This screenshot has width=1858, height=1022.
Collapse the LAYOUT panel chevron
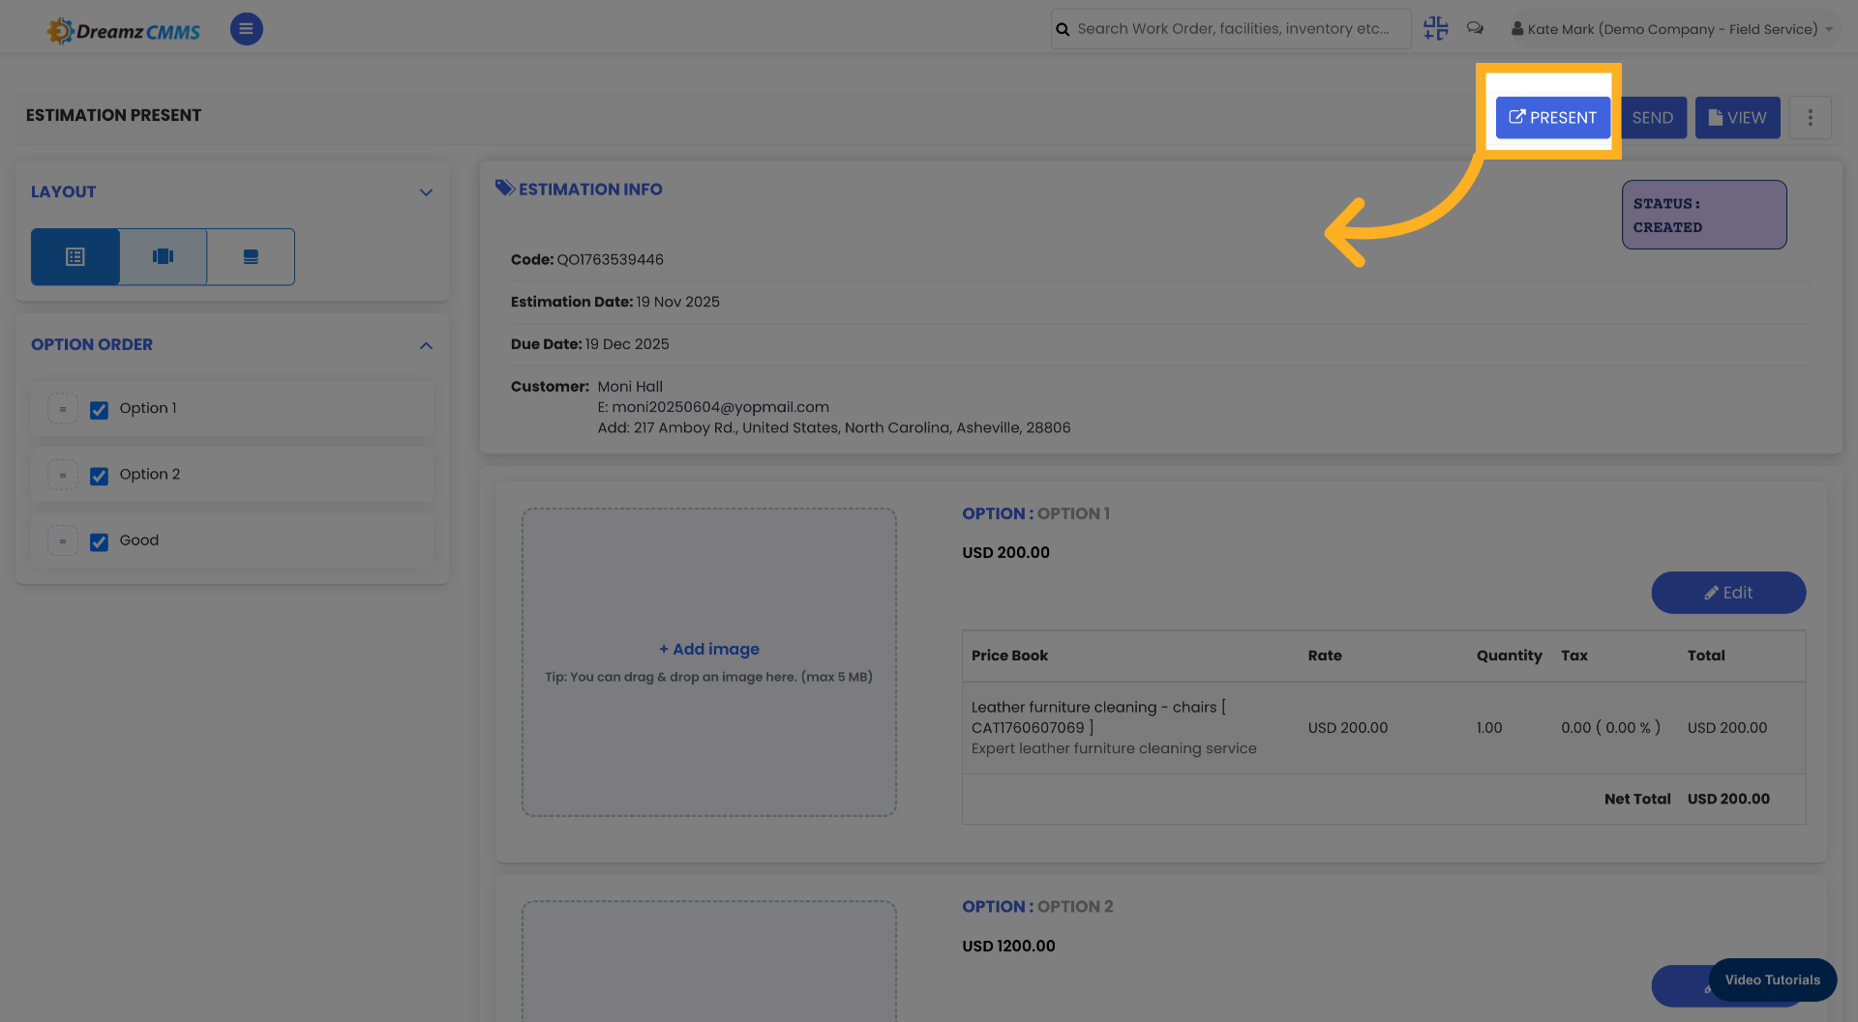click(426, 191)
